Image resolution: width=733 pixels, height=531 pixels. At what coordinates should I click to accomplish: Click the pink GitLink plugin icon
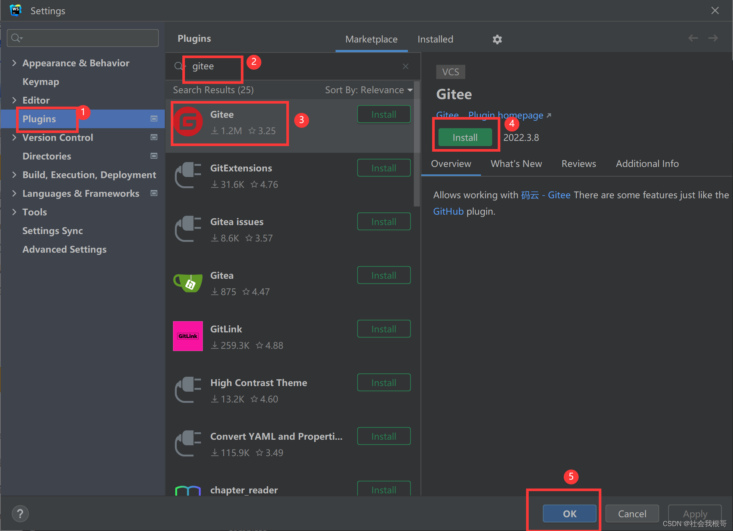click(188, 336)
